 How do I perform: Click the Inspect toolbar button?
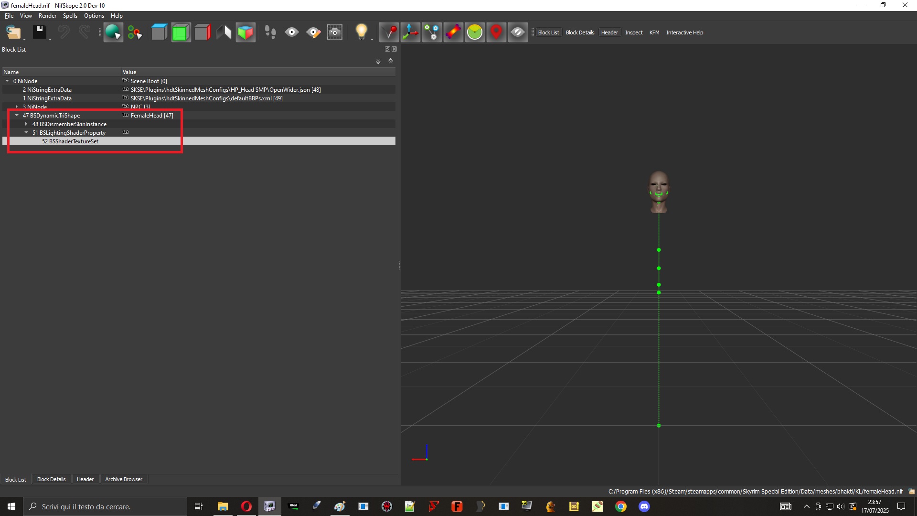634,32
